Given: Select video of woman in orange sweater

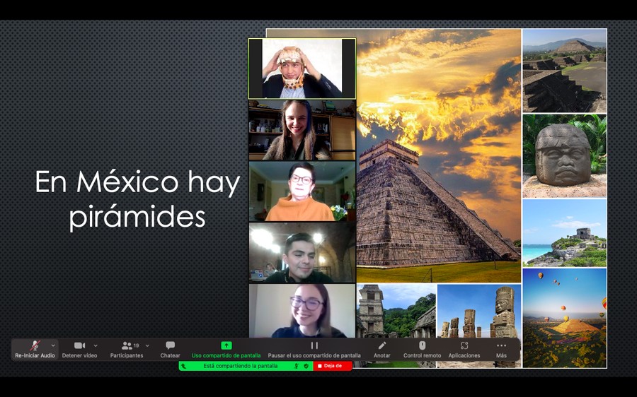Looking at the screenshot, I should (x=302, y=191).
